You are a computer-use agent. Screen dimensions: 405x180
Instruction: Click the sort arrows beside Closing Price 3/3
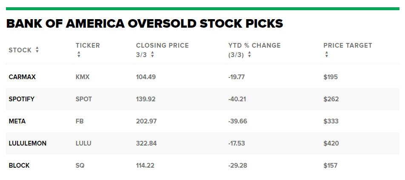[x=152, y=54]
